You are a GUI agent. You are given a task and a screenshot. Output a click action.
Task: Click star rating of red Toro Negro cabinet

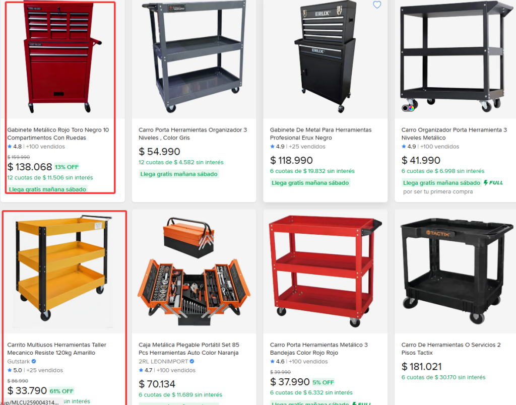click(15, 147)
